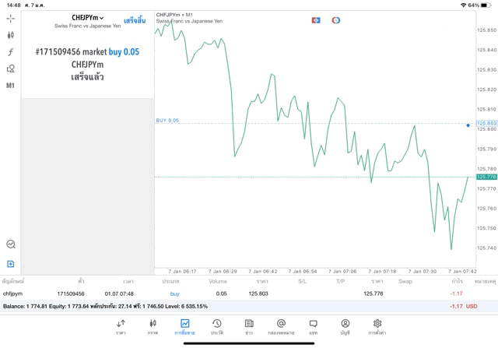Open the indicators function icon

click(10, 52)
